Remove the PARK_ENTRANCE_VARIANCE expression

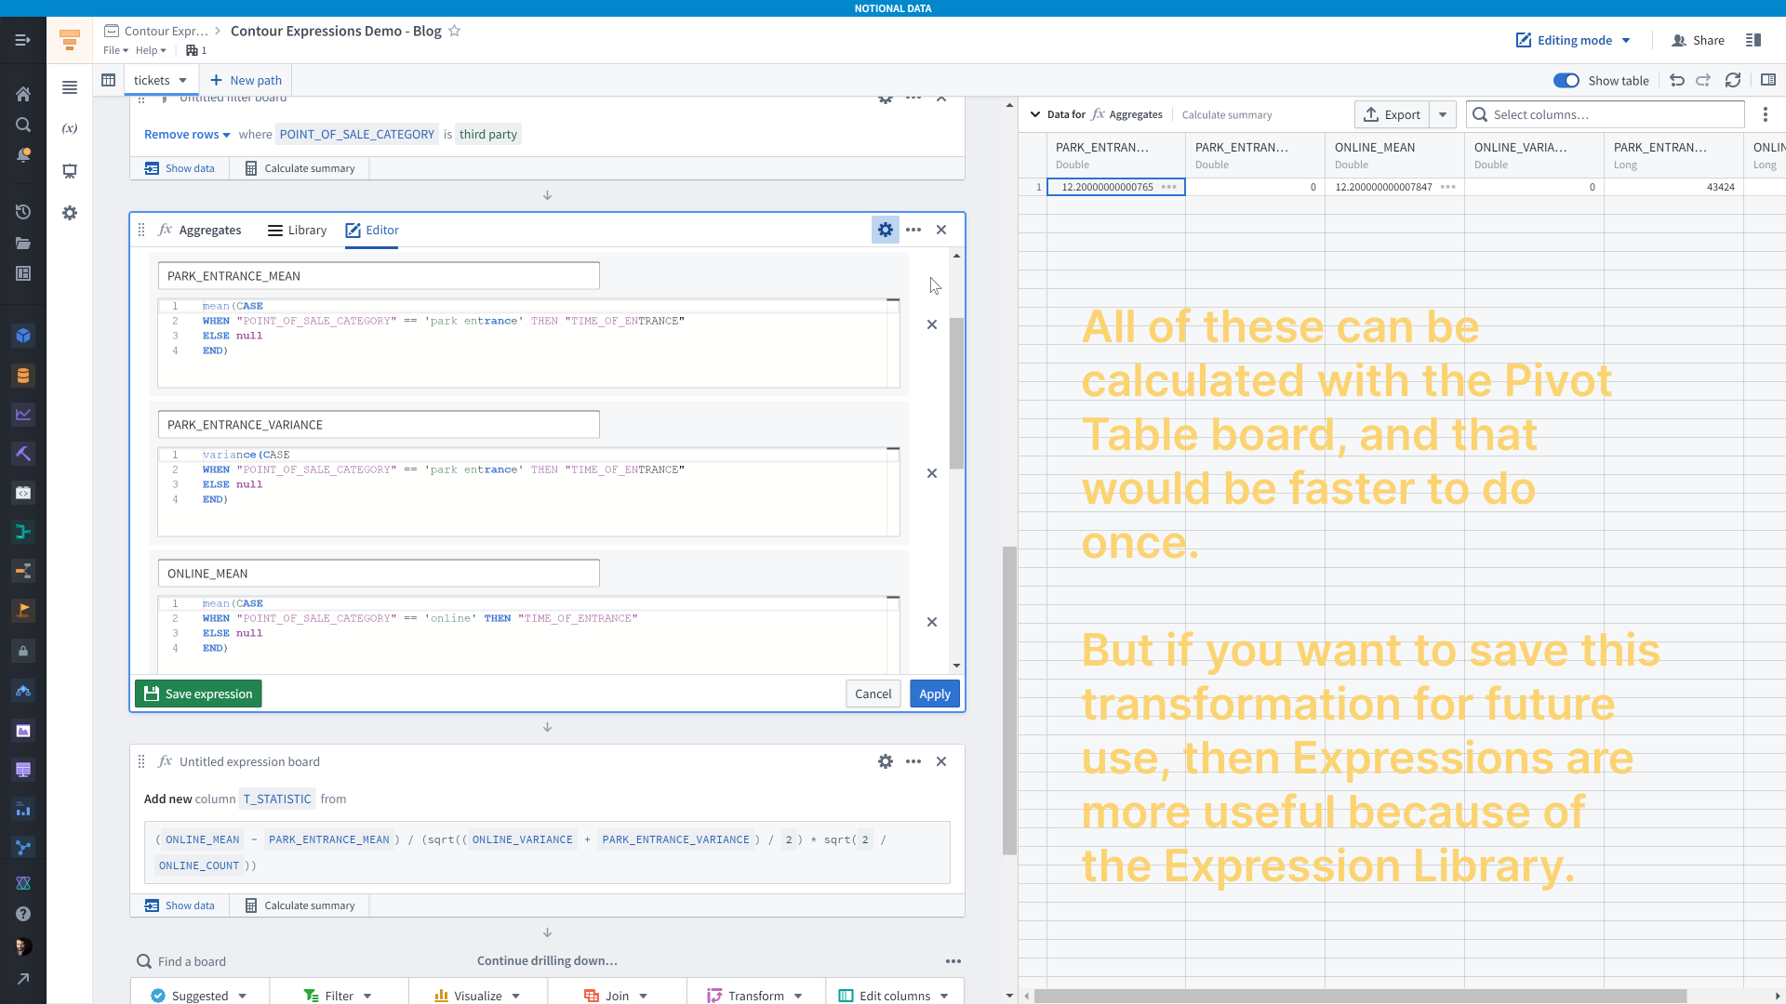pos(932,473)
